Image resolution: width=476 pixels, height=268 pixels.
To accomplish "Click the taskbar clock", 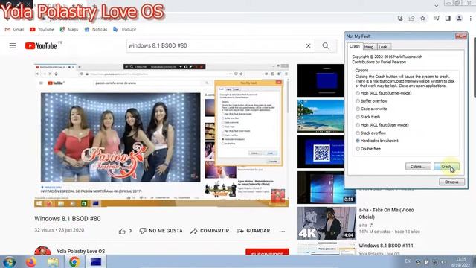I will [x=461, y=262].
